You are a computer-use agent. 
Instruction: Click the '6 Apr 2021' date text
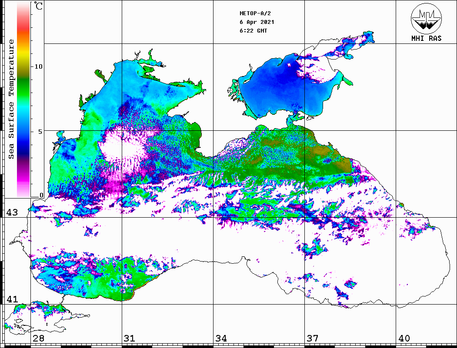pyautogui.click(x=257, y=22)
